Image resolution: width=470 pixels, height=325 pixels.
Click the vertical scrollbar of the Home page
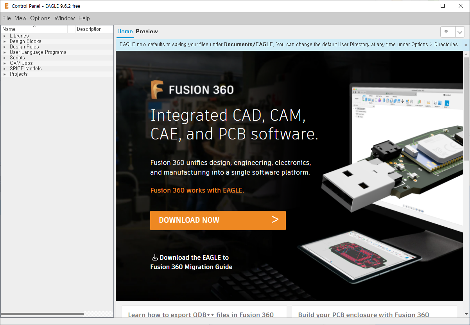pyautogui.click(x=466, y=108)
